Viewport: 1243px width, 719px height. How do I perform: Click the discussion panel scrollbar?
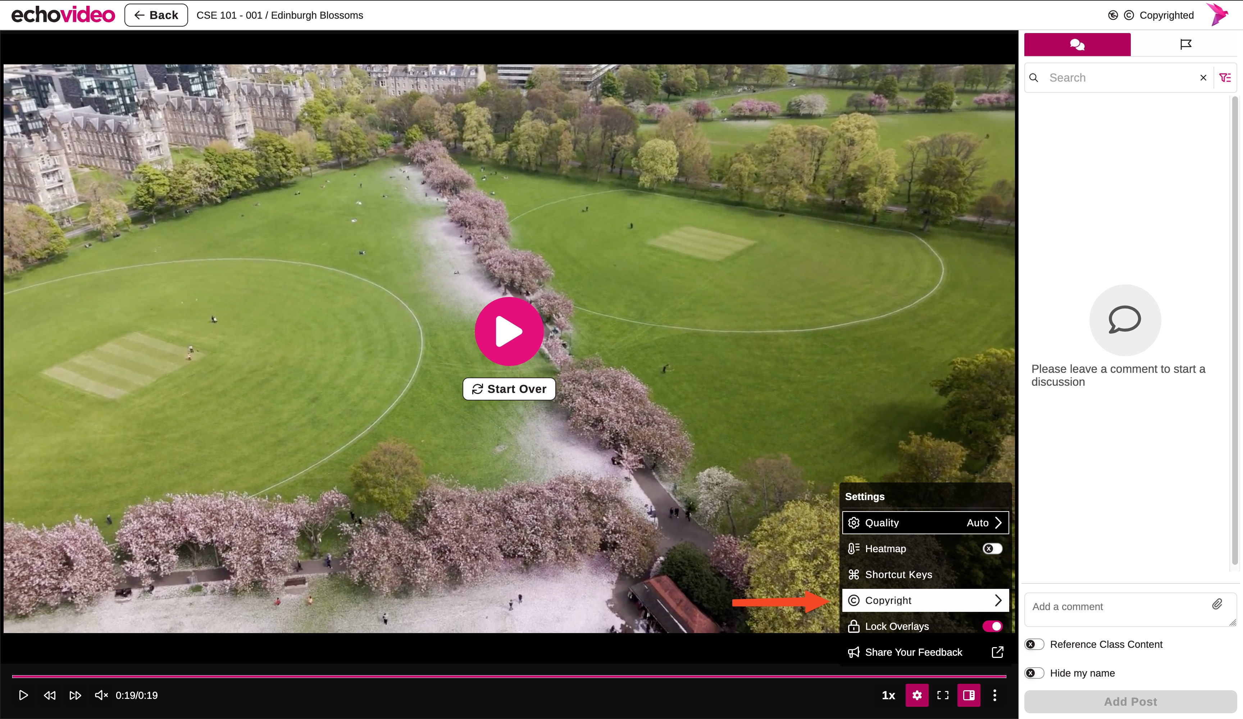pos(1235,330)
